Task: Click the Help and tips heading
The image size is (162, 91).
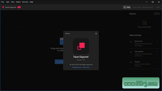Action: (135, 35)
